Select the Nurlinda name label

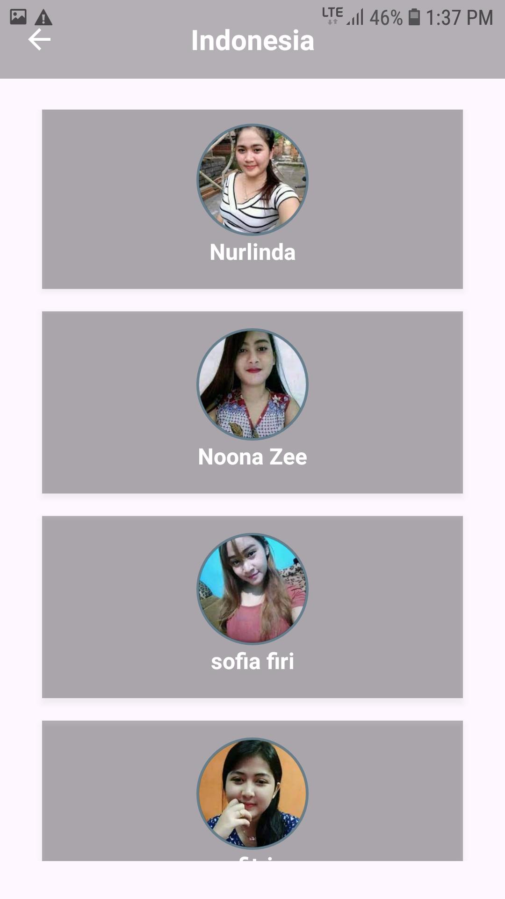pyautogui.click(x=252, y=252)
